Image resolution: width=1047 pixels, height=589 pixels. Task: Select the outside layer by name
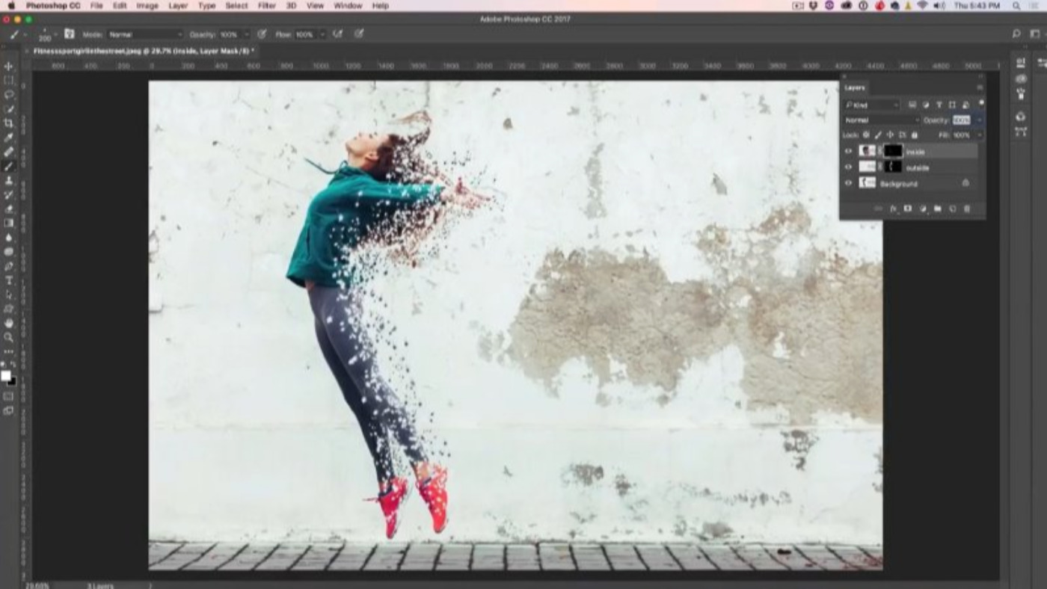coord(918,167)
